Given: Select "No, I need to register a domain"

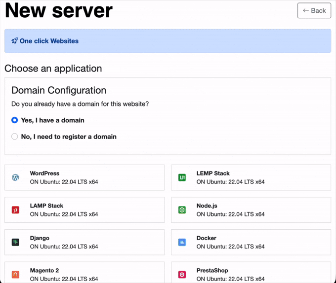Looking at the screenshot, I should pos(14,137).
